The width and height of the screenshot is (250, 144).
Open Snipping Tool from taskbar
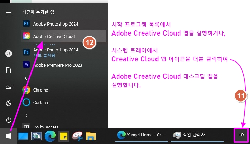[77, 136]
